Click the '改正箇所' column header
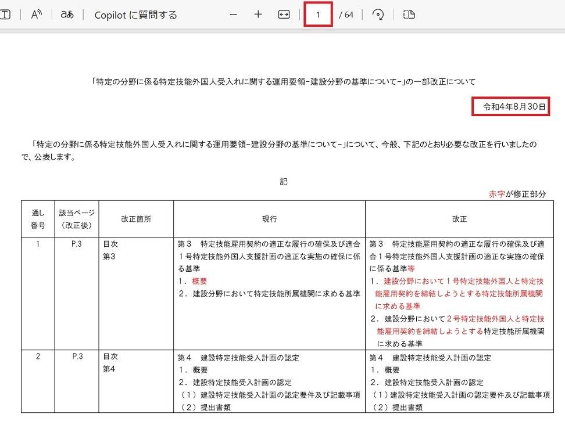 tap(136, 219)
